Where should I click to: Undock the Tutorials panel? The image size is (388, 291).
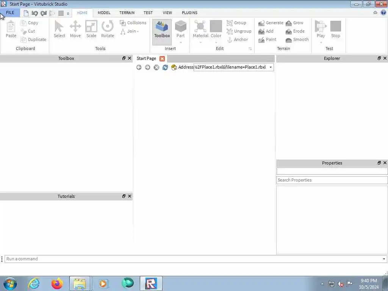point(124,196)
